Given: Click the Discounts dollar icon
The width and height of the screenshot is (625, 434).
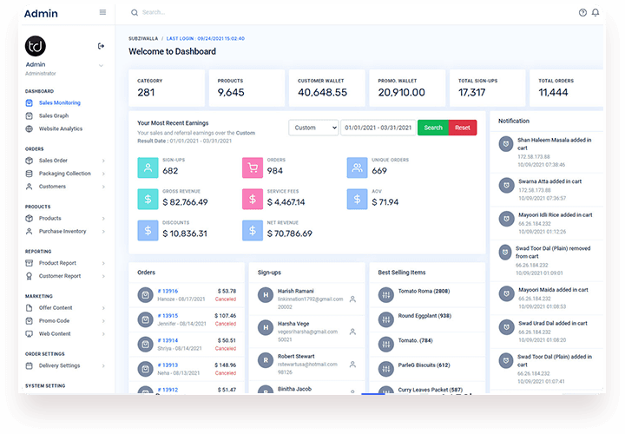Looking at the screenshot, I should coord(148,231).
